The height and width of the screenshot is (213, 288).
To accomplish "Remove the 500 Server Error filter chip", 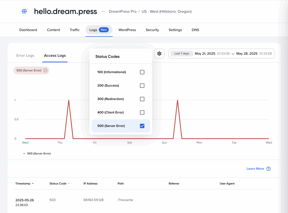I will click(45, 71).
